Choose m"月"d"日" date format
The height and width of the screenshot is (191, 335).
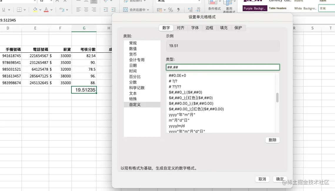pyautogui.click(x=221, y=120)
